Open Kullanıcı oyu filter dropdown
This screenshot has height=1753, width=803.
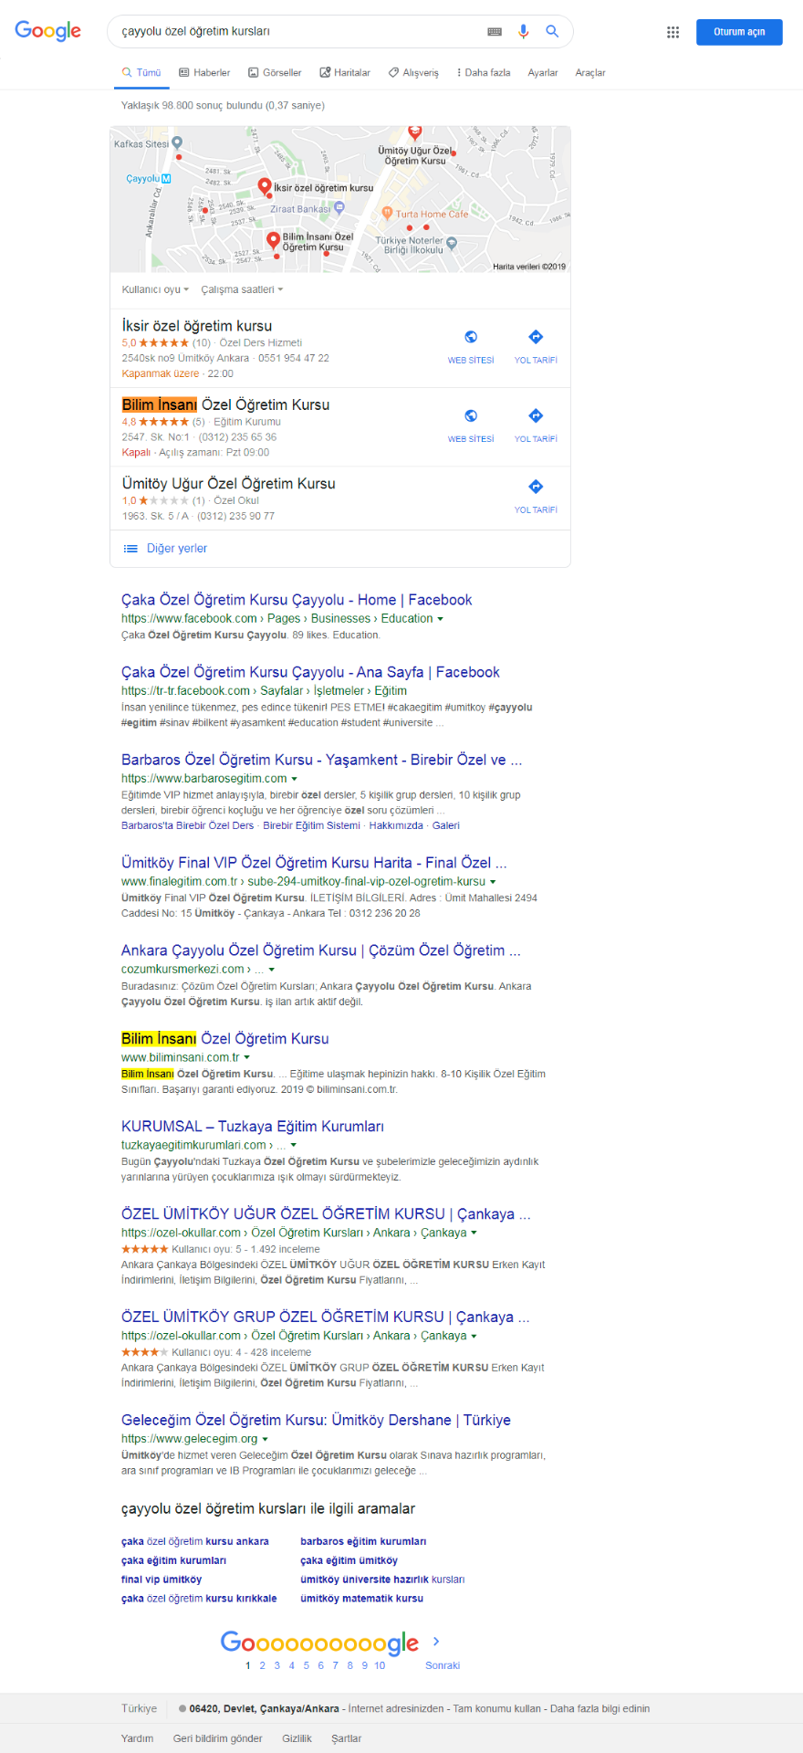coord(155,289)
